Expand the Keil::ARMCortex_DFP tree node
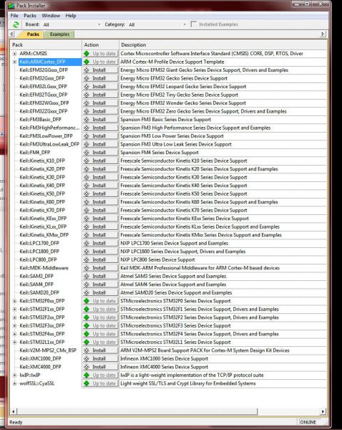 click(14, 62)
